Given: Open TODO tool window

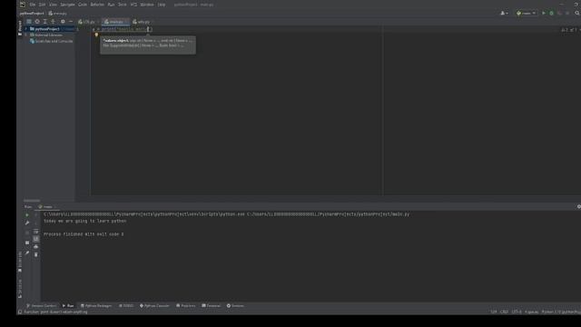Looking at the screenshot, I should [x=126, y=305].
